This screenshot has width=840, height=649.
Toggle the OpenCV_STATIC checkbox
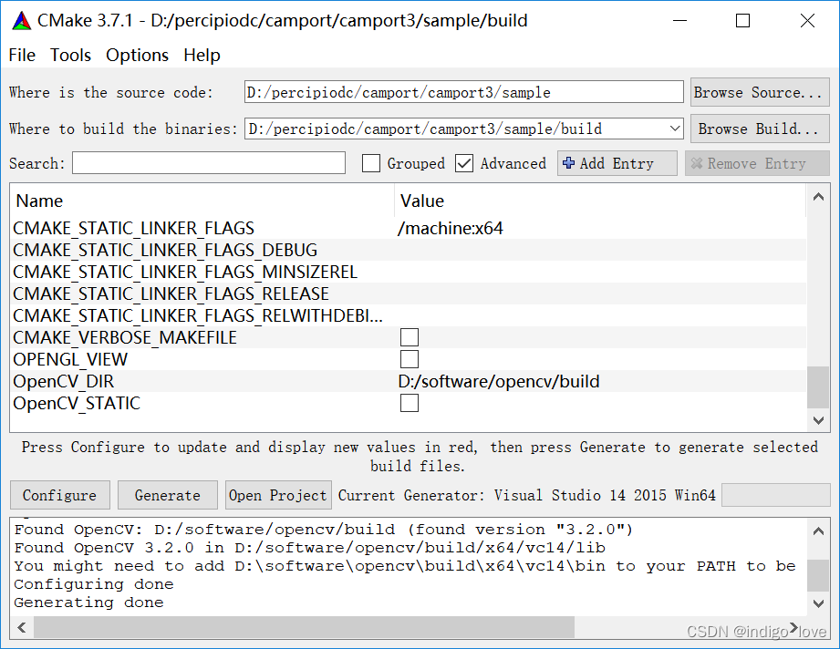tap(410, 403)
